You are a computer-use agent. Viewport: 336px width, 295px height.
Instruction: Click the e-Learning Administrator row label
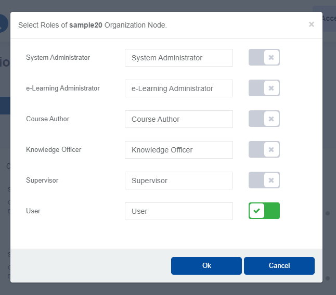[62, 88]
